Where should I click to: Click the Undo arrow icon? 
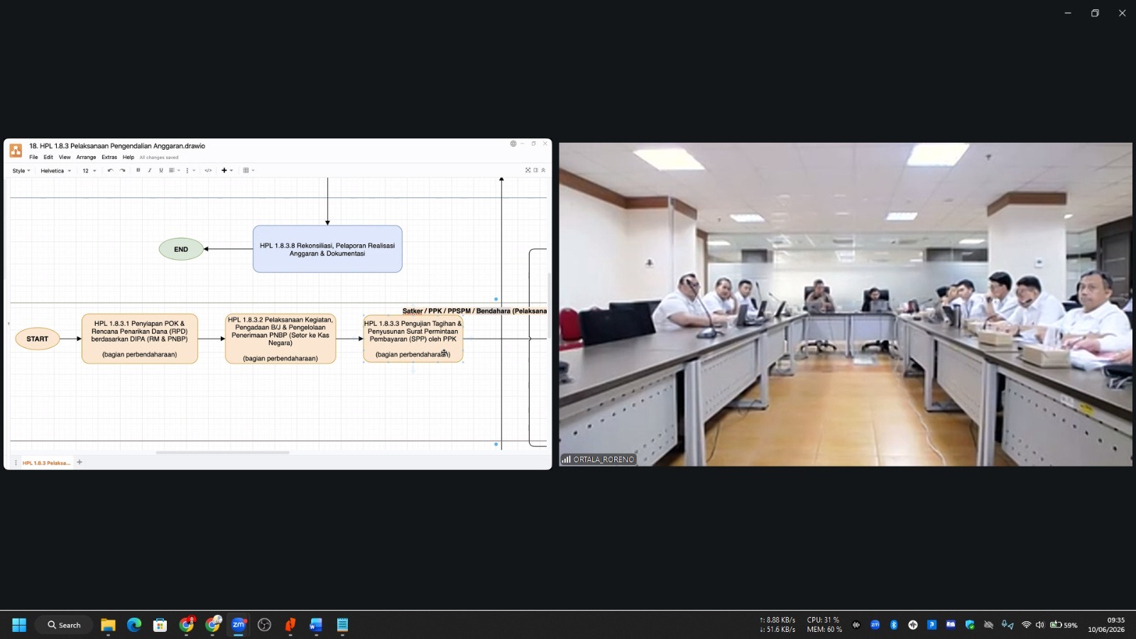pos(110,170)
